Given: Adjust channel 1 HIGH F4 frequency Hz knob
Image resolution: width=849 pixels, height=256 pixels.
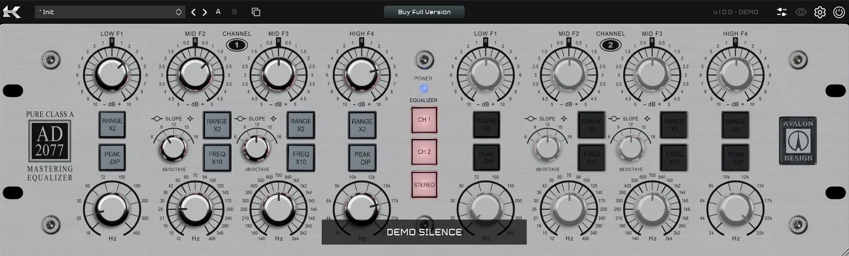Looking at the screenshot, I should click(362, 209).
